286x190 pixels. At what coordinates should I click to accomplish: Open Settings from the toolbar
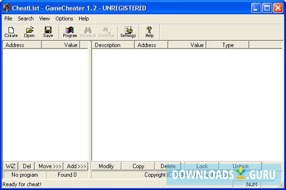point(128,32)
